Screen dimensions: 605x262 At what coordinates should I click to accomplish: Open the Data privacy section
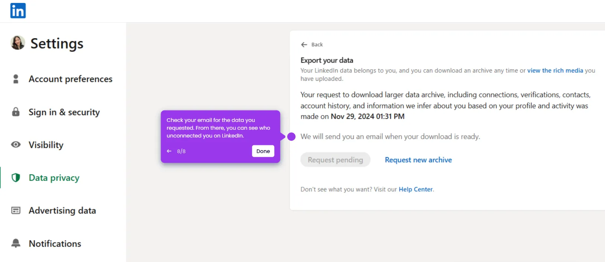pos(54,178)
